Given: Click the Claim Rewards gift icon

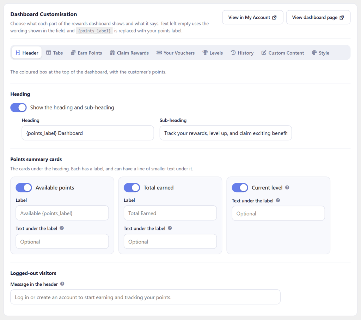Looking at the screenshot, I should click(112, 53).
